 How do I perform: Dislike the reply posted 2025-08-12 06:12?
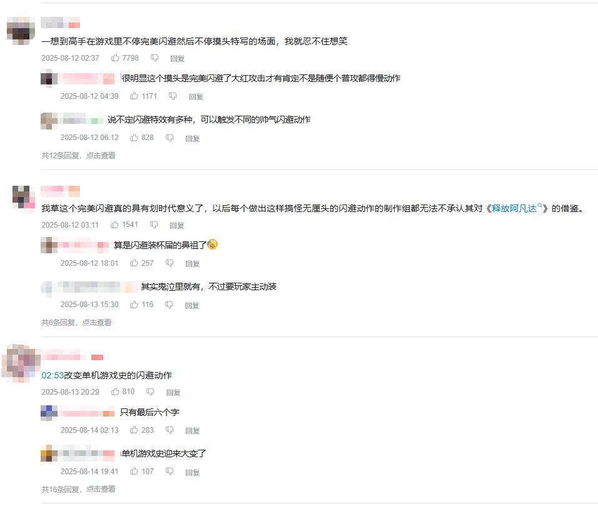[170, 138]
